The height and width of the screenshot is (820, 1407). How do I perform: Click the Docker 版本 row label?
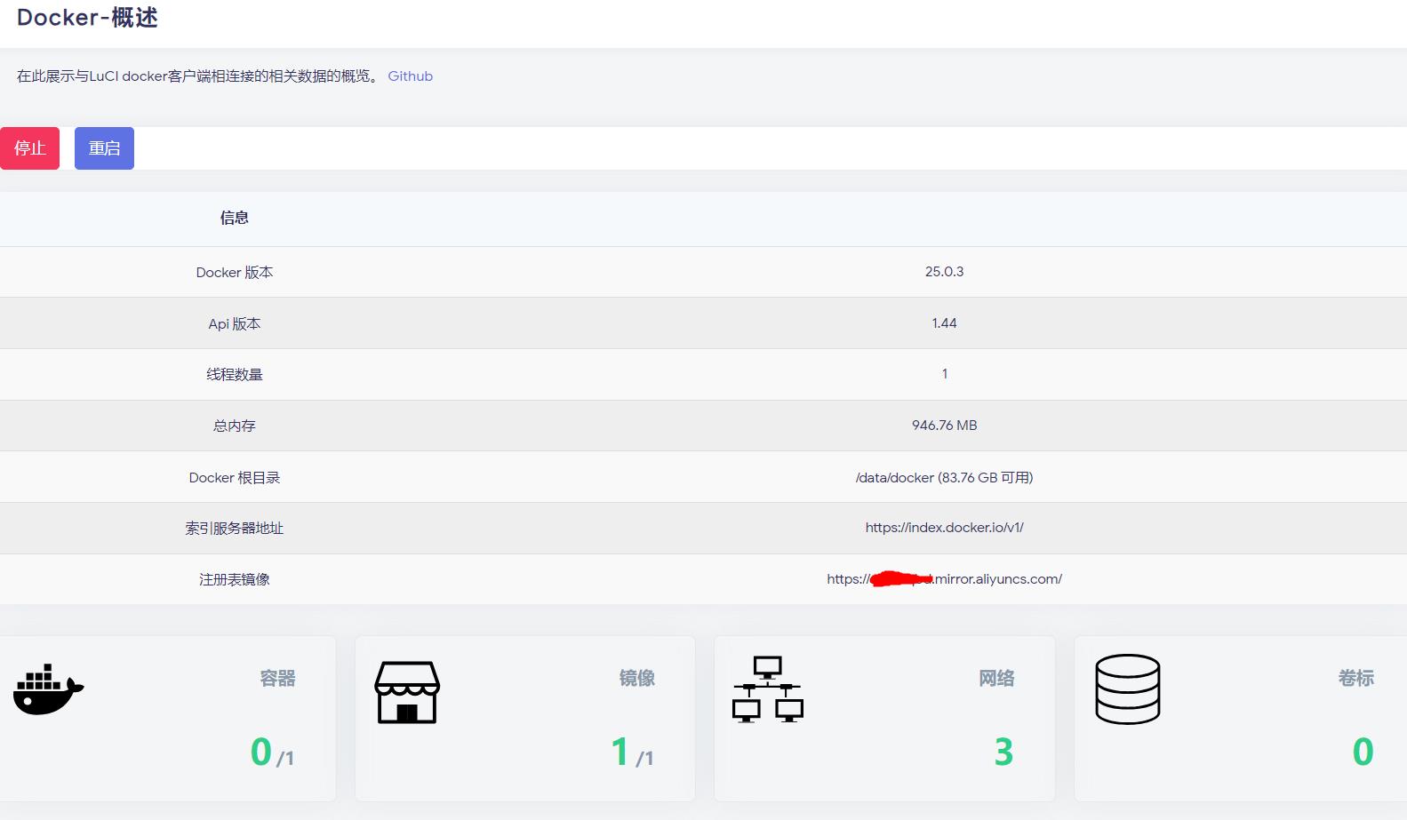[235, 273]
